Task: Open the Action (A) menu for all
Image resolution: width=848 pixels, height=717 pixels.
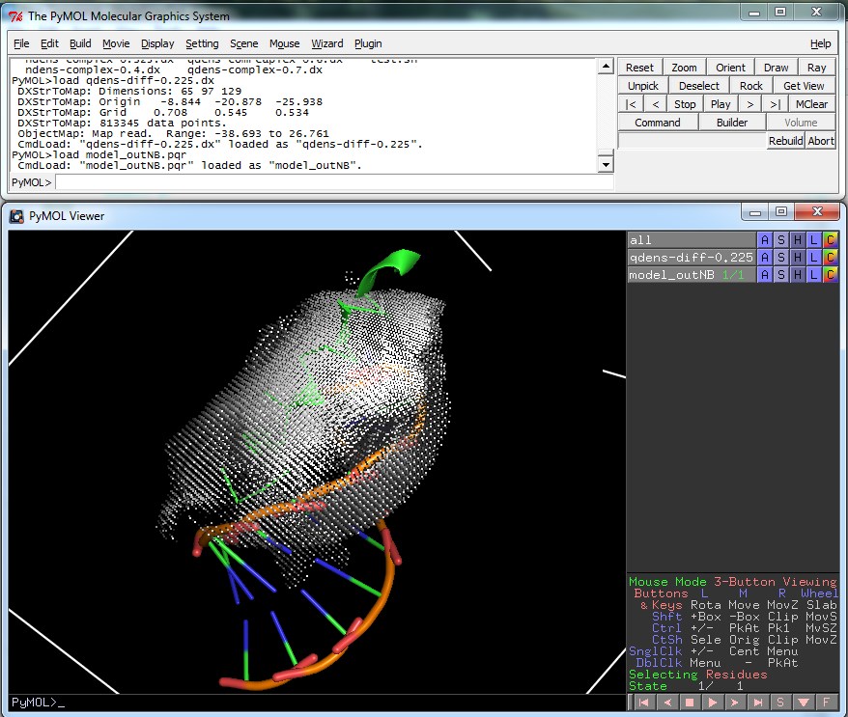Action: [764, 240]
